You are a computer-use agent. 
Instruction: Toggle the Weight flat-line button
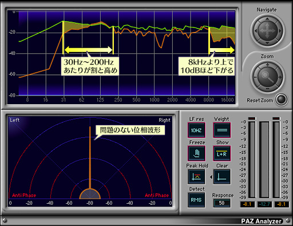coord(222,130)
